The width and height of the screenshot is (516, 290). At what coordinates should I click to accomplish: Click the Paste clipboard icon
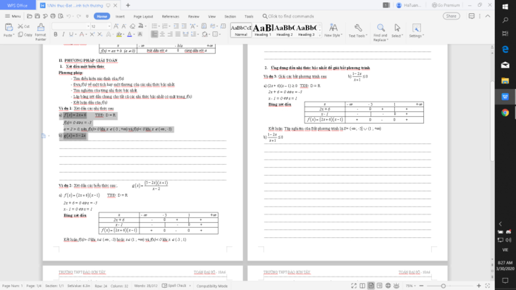click(9, 27)
